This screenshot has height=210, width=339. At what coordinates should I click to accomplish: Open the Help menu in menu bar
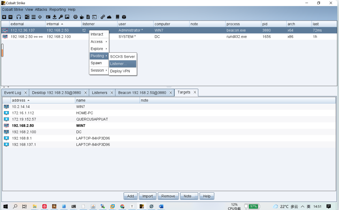click(x=72, y=10)
